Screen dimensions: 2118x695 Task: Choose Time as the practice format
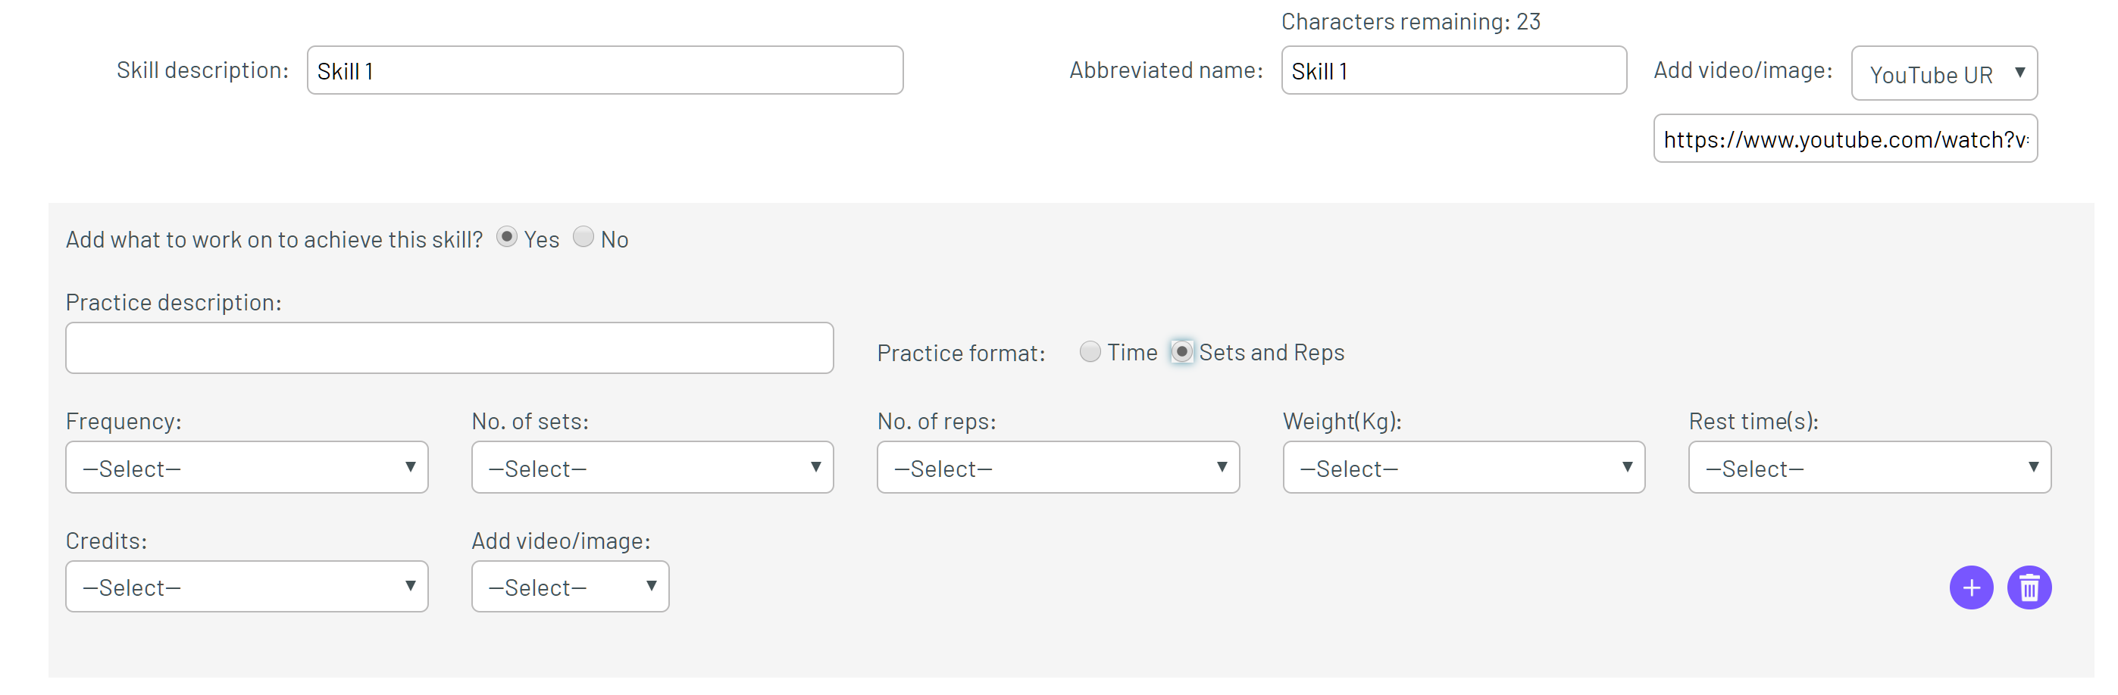coord(1090,351)
